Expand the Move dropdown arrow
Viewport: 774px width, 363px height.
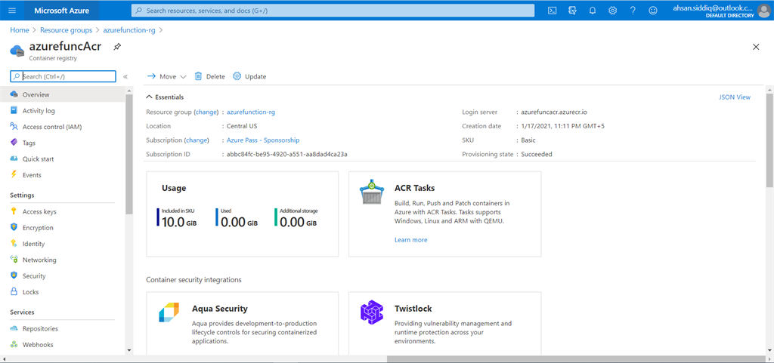click(183, 77)
